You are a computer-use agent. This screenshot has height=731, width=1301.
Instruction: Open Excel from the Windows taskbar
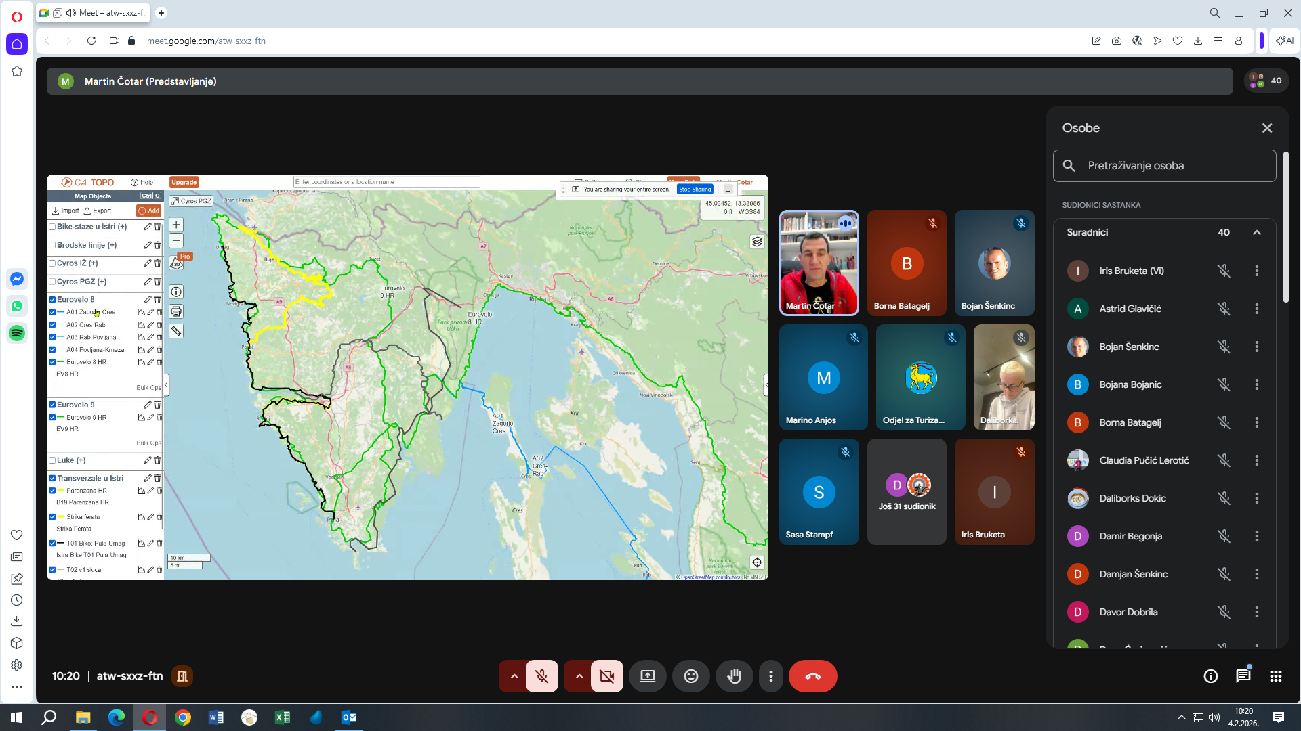tap(283, 717)
